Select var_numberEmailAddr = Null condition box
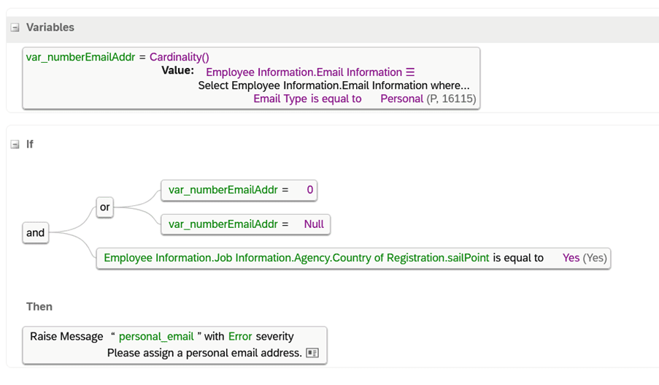 pos(246,225)
